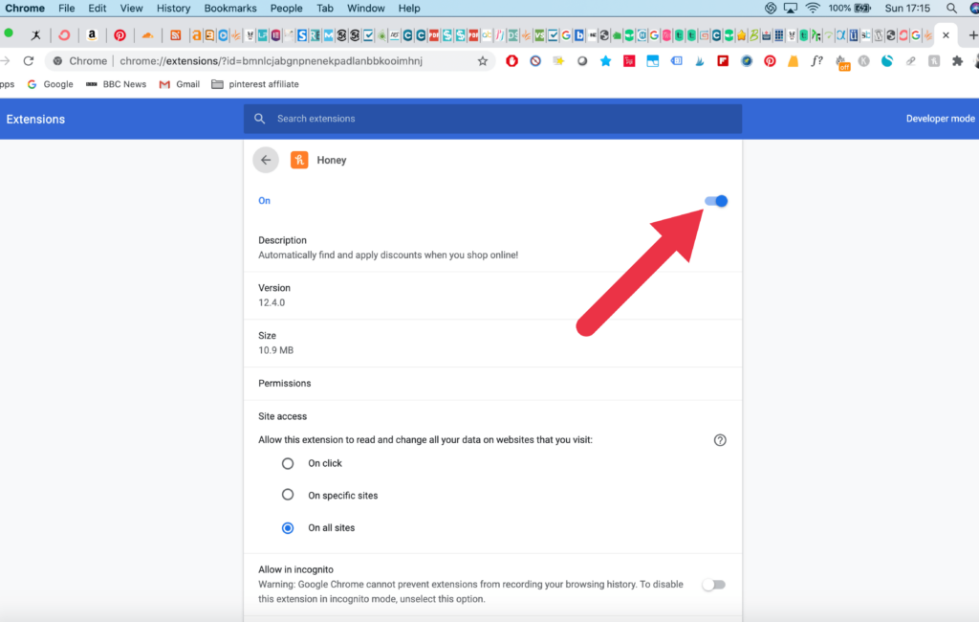This screenshot has width=979, height=622.
Task: Open Spotlight search in the menu bar
Action: tap(951, 8)
